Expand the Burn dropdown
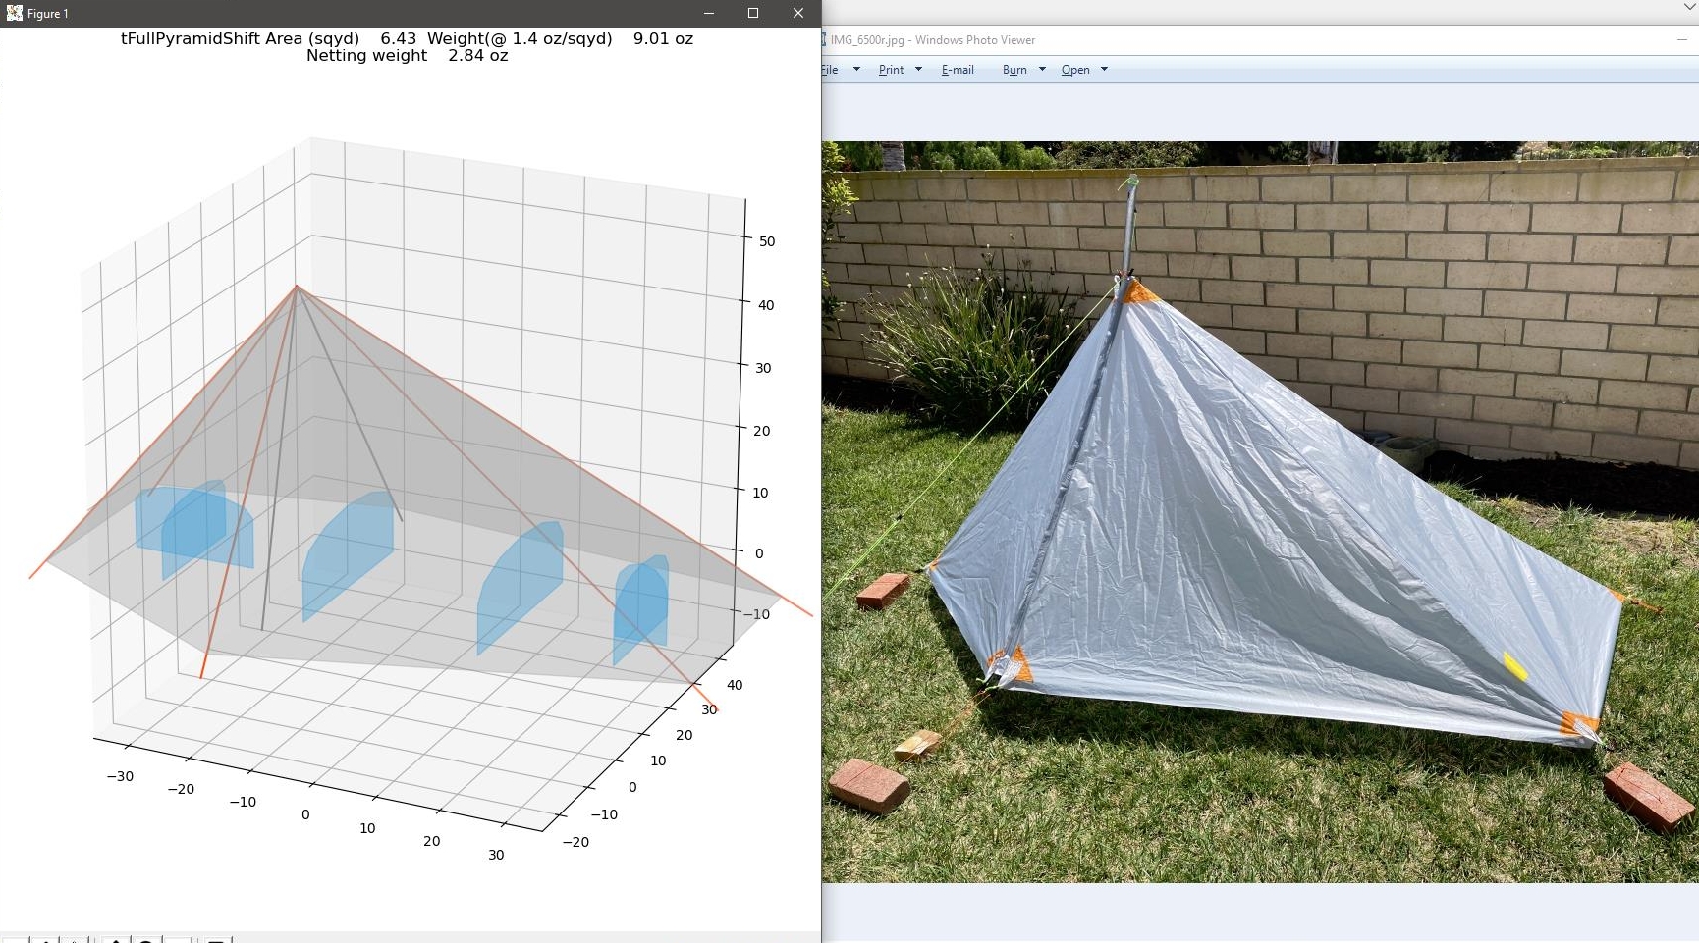This screenshot has width=1699, height=943. coord(1042,69)
